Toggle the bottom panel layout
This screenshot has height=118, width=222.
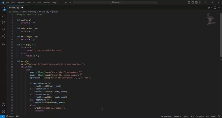pyautogui.click(x=193, y=2)
